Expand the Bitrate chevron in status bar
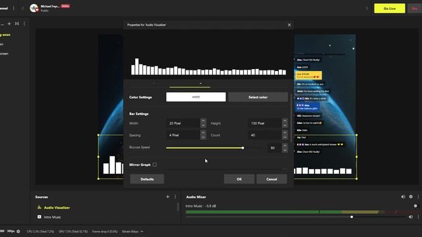Viewport: 422px width, 237px height. (x=142, y=231)
